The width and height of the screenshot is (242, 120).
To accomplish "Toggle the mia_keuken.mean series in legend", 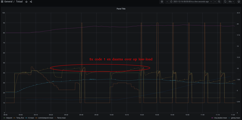I will click(x=220, y=118).
